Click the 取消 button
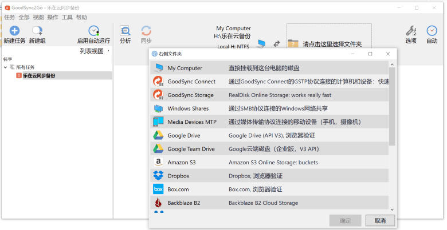The image size is (447, 230). 381,220
